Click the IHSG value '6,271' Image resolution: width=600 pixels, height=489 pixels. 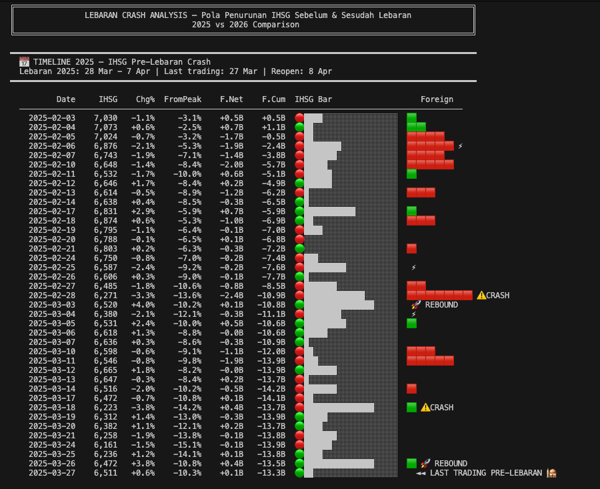(105, 296)
